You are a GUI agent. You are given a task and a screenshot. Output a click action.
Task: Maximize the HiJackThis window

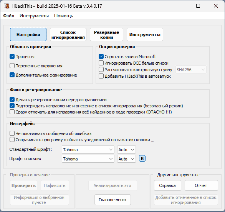pyautogui.click(x=198, y=6)
